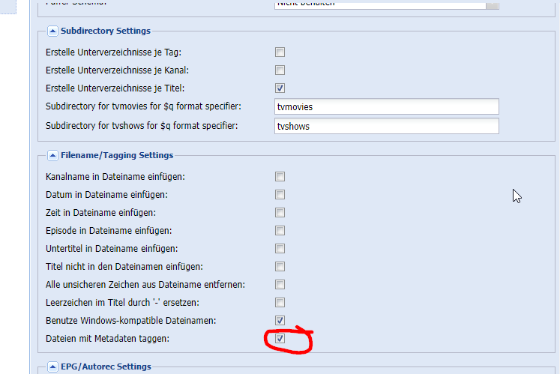This screenshot has height=374, width=560.
Task: Check 'Datum in Dateiname einfügen'
Action: [280, 194]
